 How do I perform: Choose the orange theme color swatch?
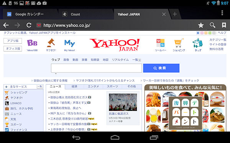tap(206, 33)
